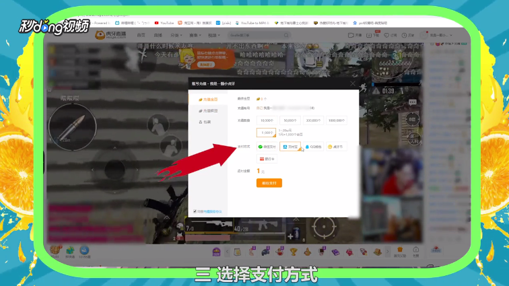Open the 包裹 tab in recharge dialog
Image resolution: width=509 pixels, height=286 pixels.
tap(205, 122)
